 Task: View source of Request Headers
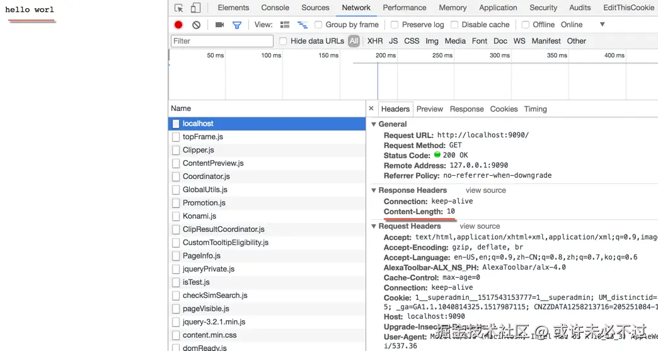pyautogui.click(x=480, y=226)
